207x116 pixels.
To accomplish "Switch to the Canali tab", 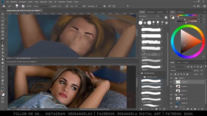I will pos(178,63).
